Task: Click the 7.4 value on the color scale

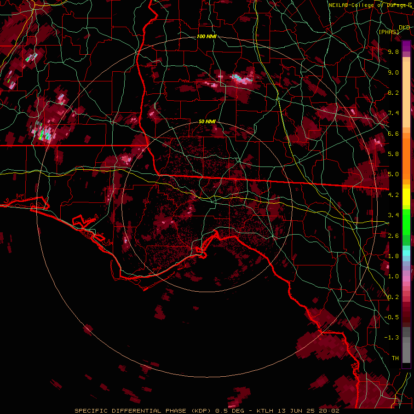Action: (393, 113)
